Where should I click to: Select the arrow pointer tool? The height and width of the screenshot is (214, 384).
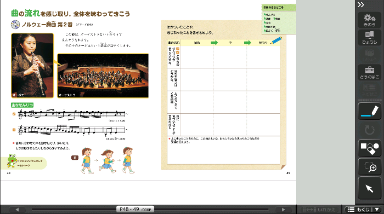click(x=369, y=188)
